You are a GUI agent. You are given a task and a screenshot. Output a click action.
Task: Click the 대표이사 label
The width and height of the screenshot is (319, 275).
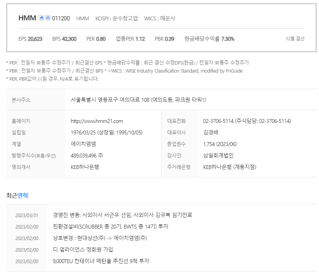(x=177, y=133)
